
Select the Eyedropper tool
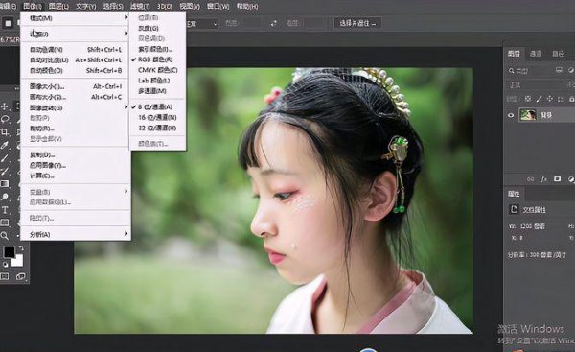click(5, 146)
